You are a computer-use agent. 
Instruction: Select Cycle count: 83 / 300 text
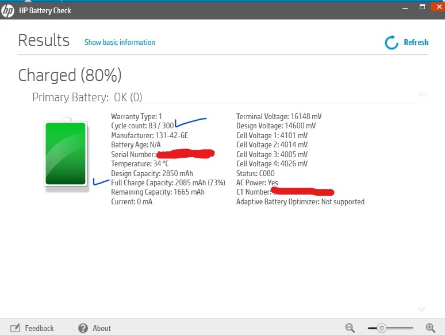(143, 125)
